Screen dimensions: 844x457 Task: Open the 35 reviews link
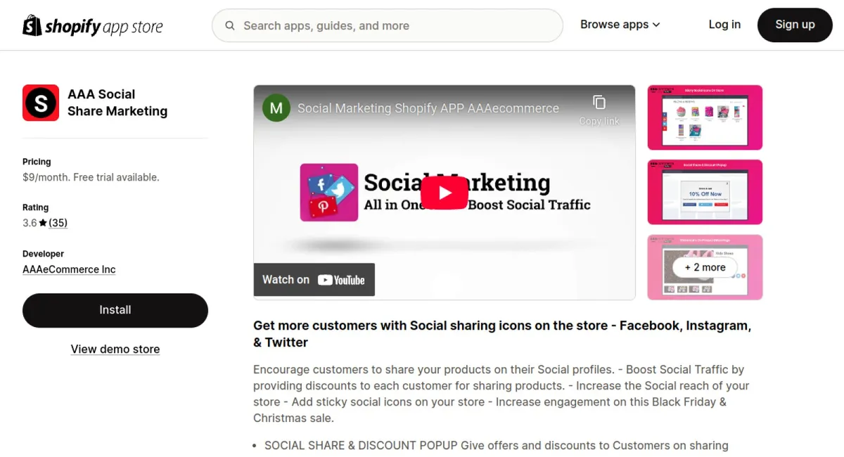[x=58, y=223]
